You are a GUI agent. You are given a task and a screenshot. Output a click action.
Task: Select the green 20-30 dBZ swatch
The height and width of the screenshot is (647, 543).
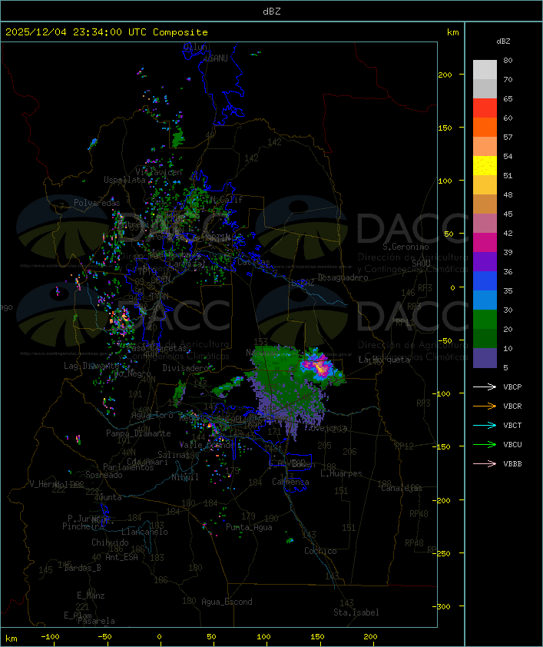tap(485, 319)
